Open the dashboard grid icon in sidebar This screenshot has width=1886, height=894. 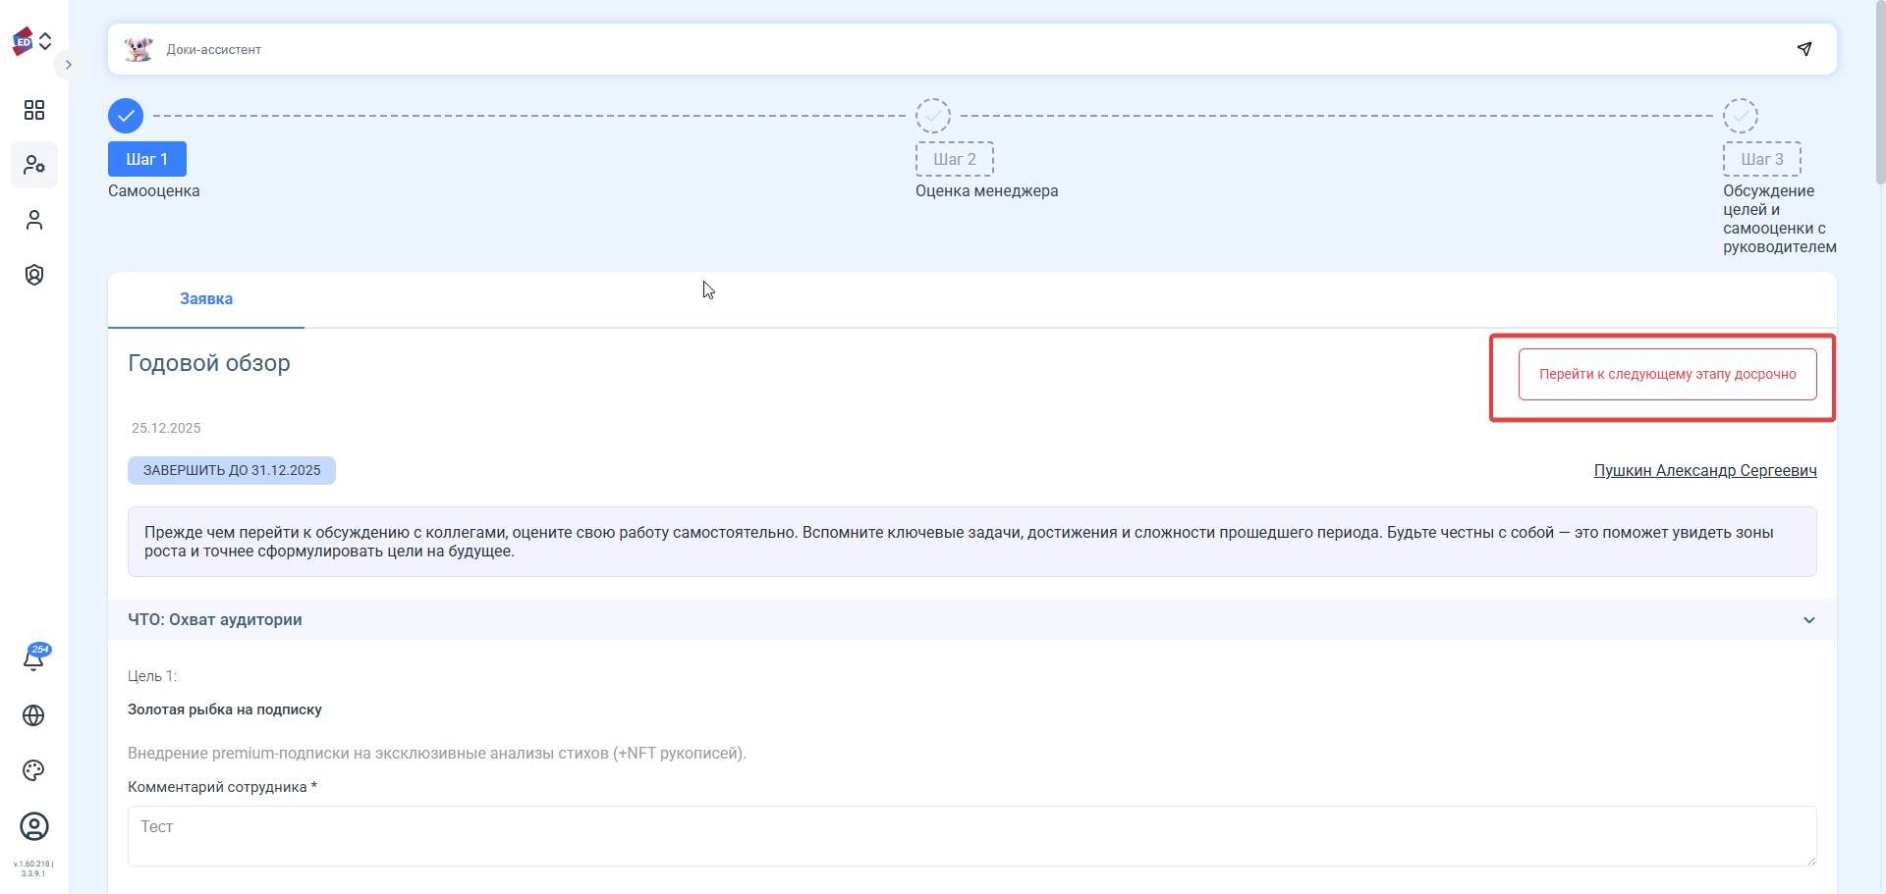pyautogui.click(x=34, y=110)
